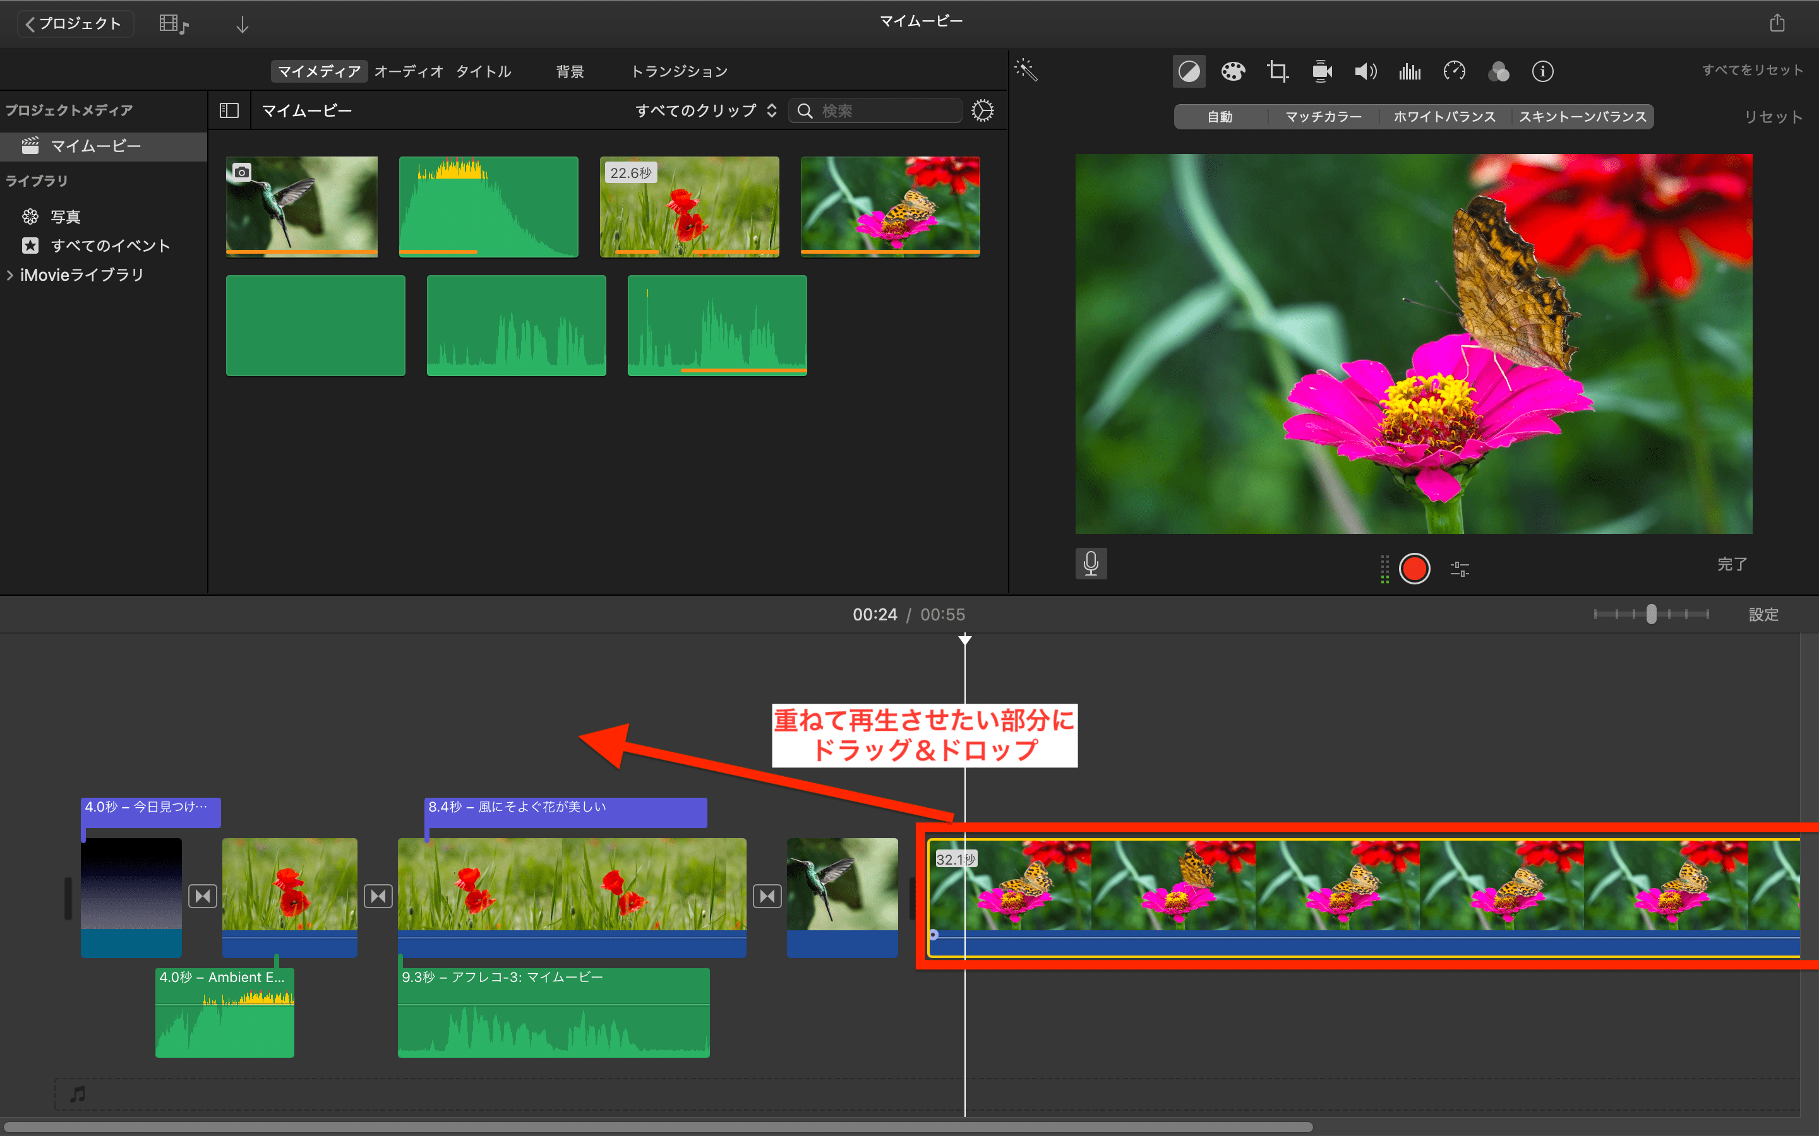
Task: Click 完了 to finish voiceover
Action: (1732, 564)
